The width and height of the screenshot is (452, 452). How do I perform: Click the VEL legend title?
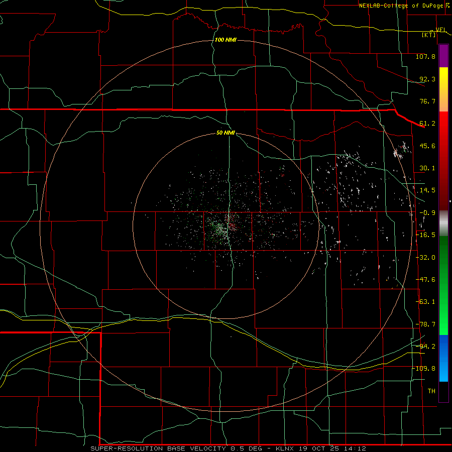click(440, 30)
